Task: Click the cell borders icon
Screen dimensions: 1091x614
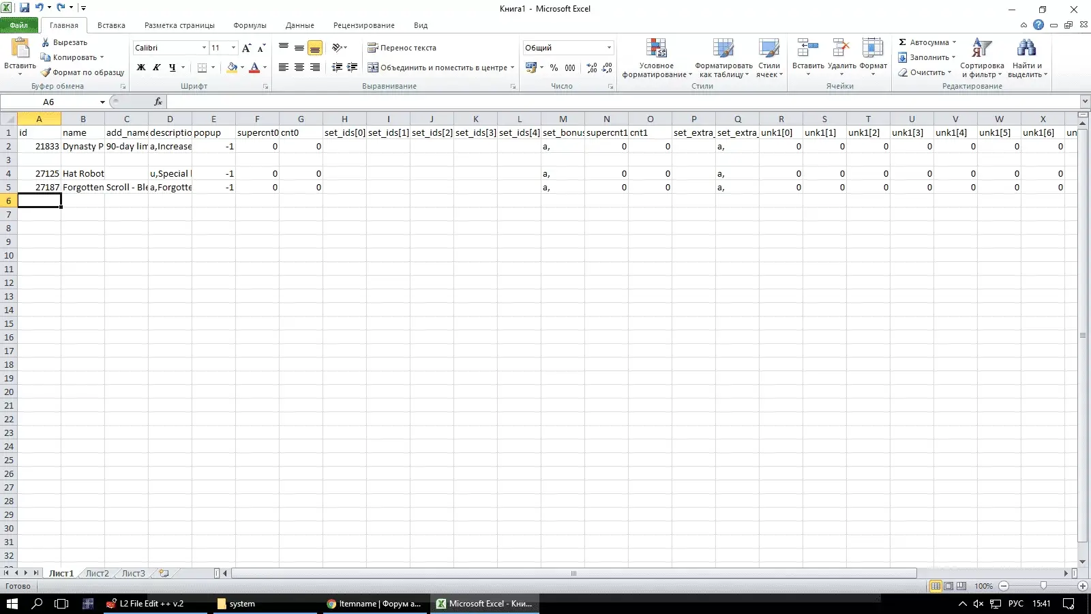Action: pos(202,68)
